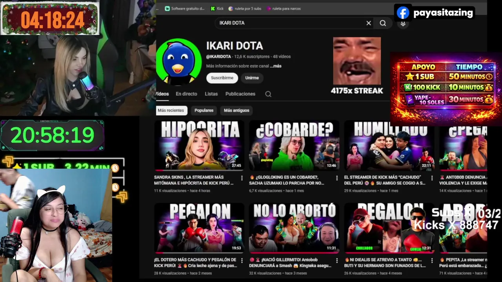
Task: Click the 100 KICK 10 MINUTOS row
Action: (x=449, y=87)
